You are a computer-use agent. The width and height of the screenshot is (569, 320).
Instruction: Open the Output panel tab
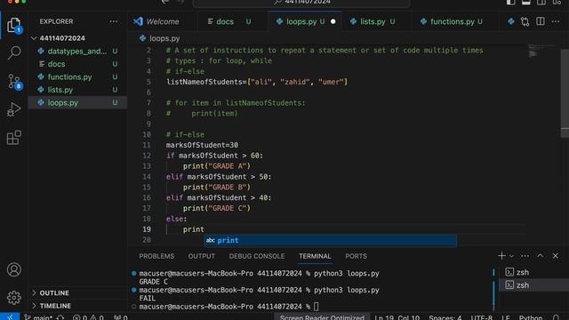[x=202, y=256]
